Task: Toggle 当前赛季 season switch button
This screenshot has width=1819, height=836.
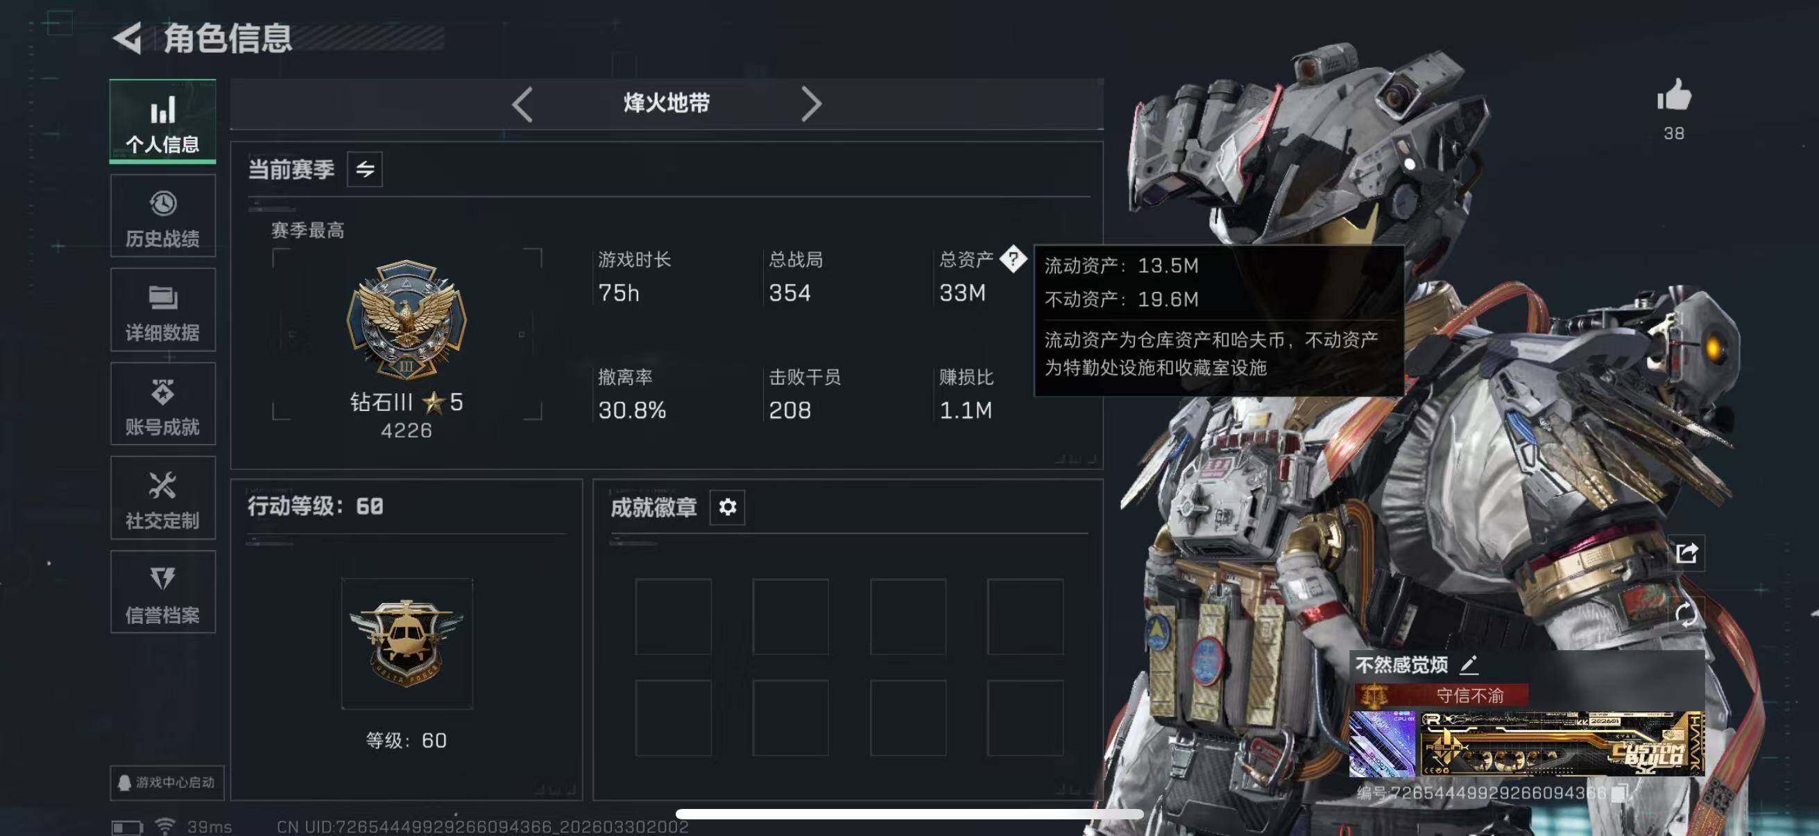Action: (365, 169)
